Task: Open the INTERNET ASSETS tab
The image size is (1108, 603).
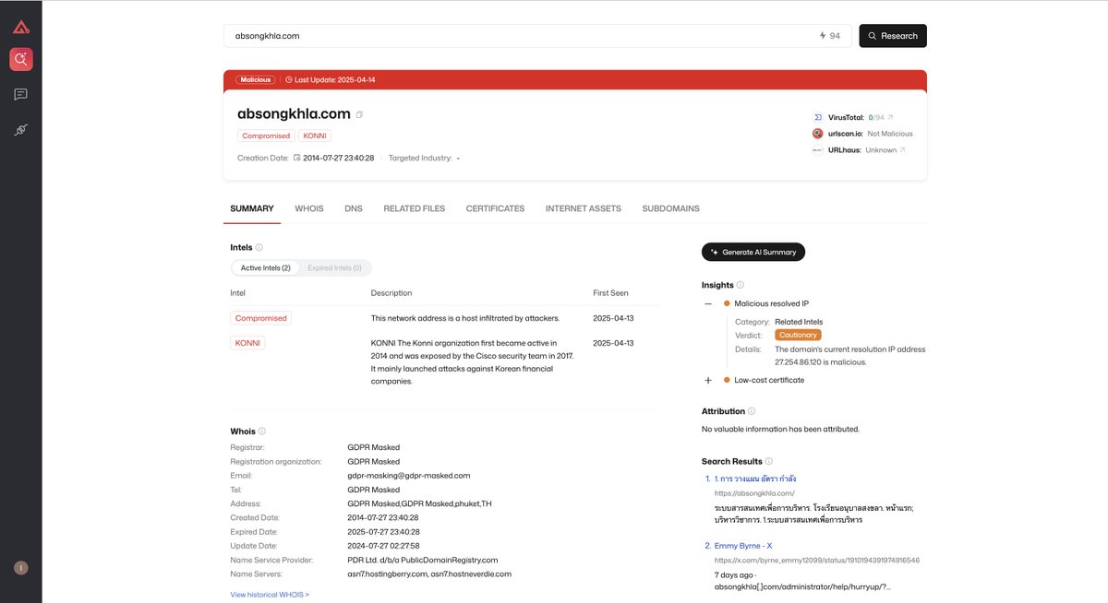Action: [584, 208]
